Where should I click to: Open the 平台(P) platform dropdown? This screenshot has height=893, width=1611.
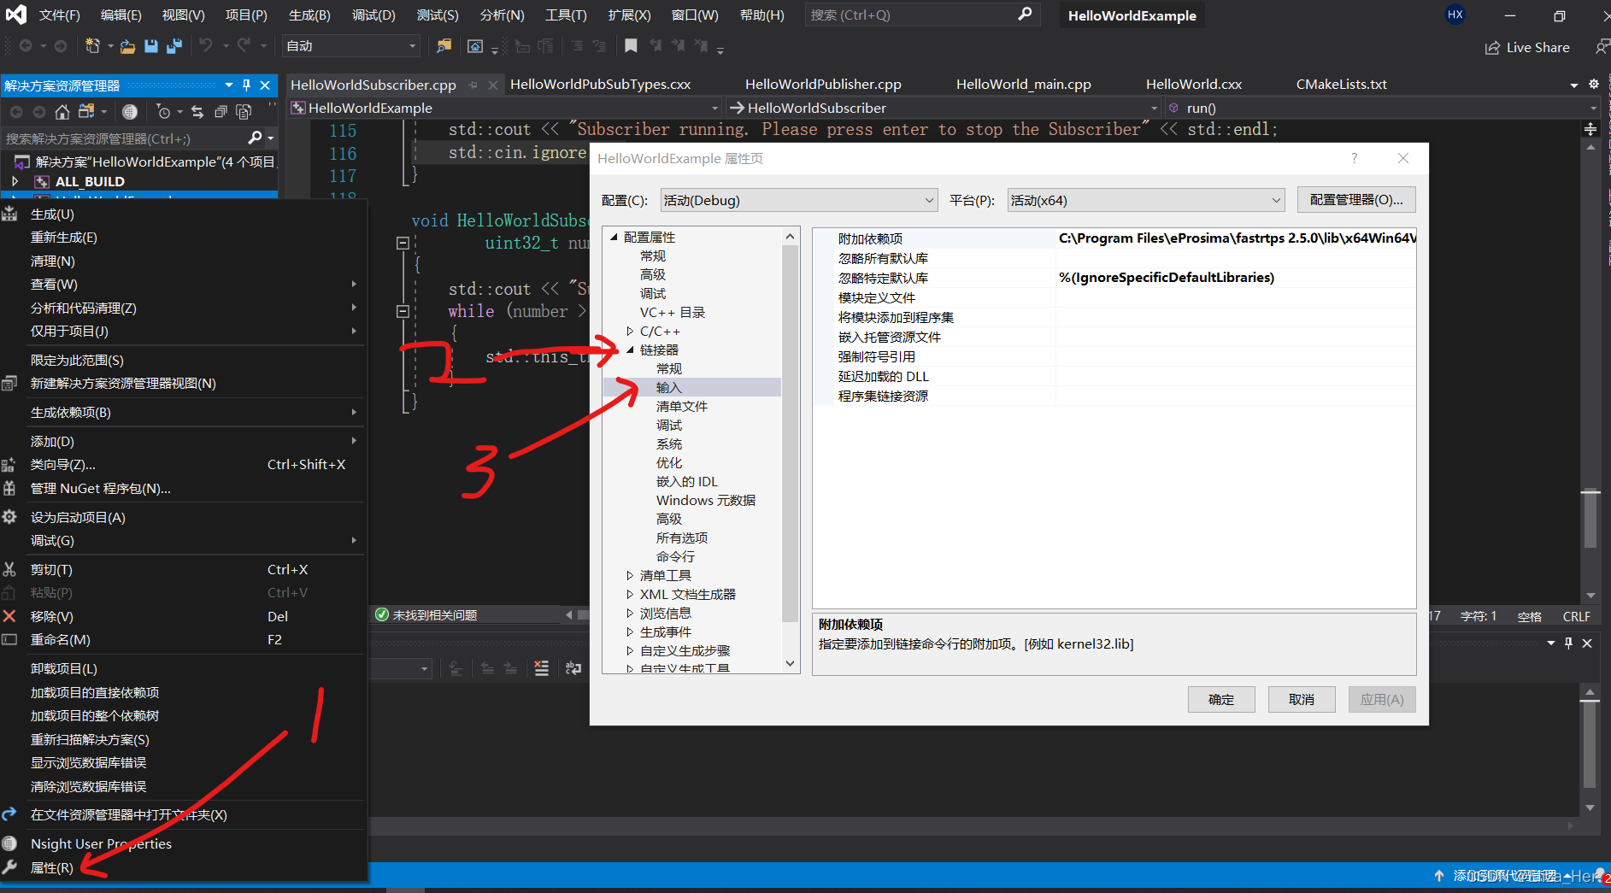coord(1145,201)
